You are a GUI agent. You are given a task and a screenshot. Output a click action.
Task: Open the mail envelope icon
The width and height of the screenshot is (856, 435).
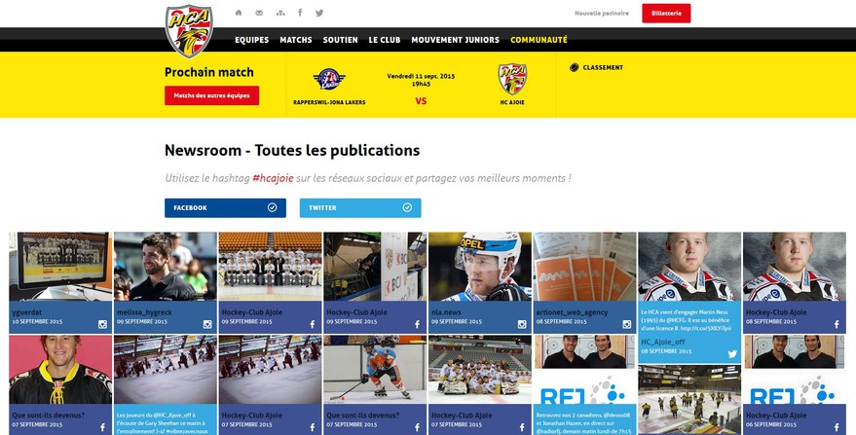tap(259, 13)
